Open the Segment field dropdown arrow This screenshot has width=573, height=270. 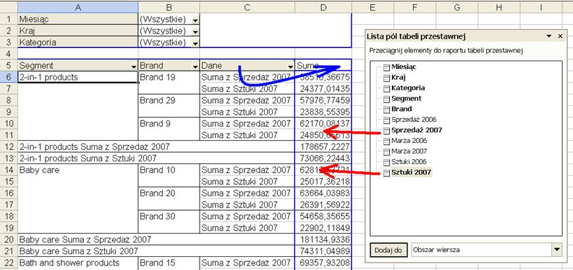click(134, 67)
